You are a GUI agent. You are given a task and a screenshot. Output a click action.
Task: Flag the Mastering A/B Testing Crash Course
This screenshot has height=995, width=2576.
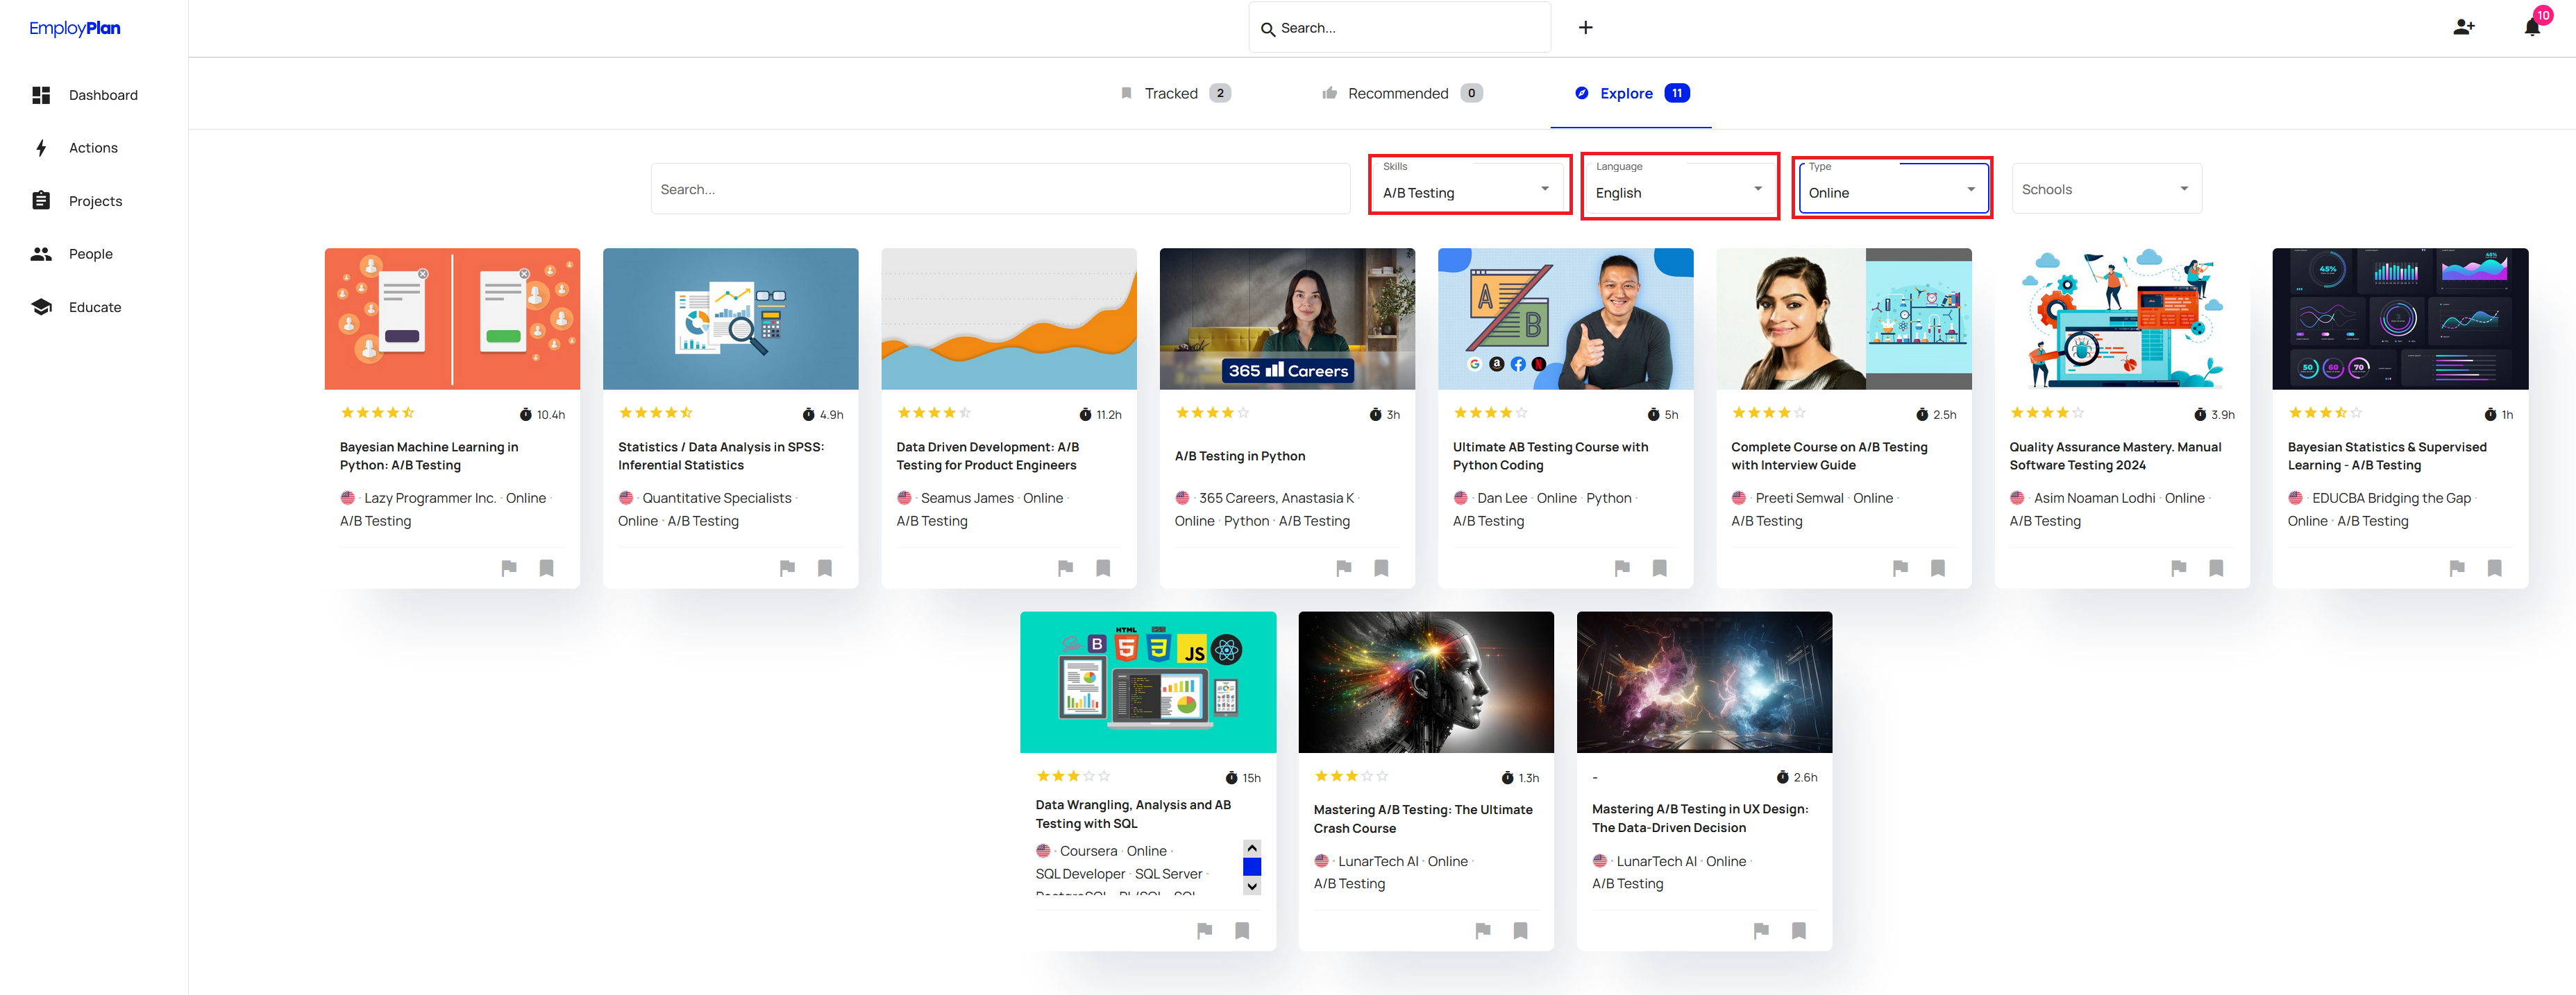(x=1483, y=931)
